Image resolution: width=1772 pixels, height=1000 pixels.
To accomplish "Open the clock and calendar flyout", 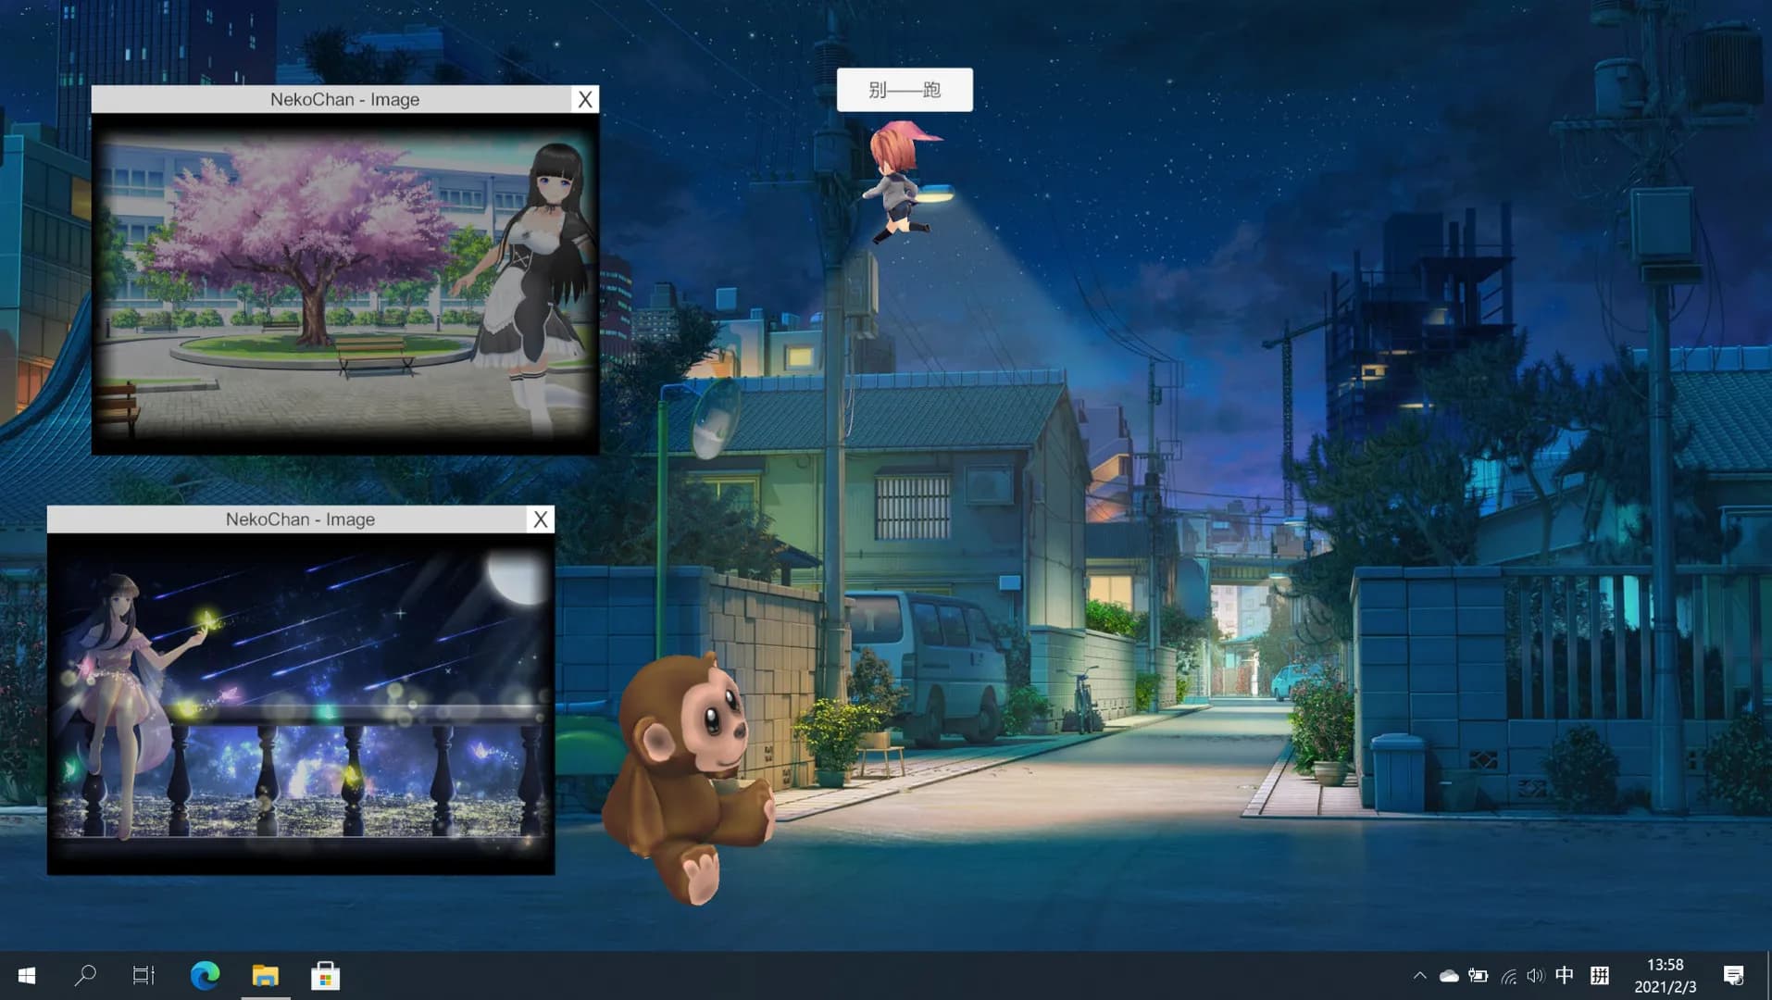I will pos(1665,975).
